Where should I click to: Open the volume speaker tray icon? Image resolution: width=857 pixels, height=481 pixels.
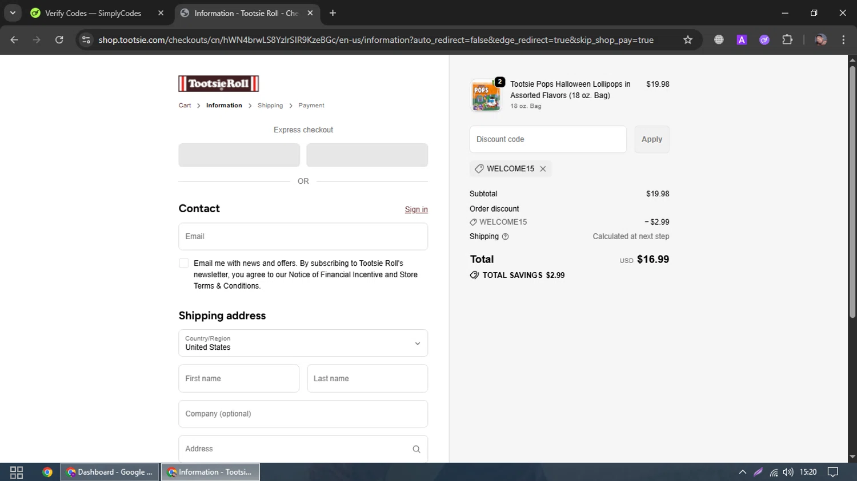pos(788,472)
